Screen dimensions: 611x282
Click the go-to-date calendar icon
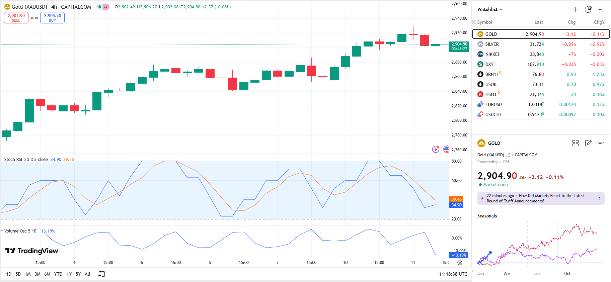click(102, 274)
